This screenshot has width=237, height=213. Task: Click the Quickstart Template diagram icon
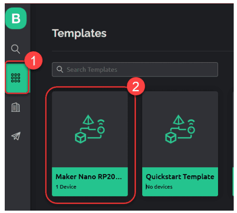coord(180,129)
